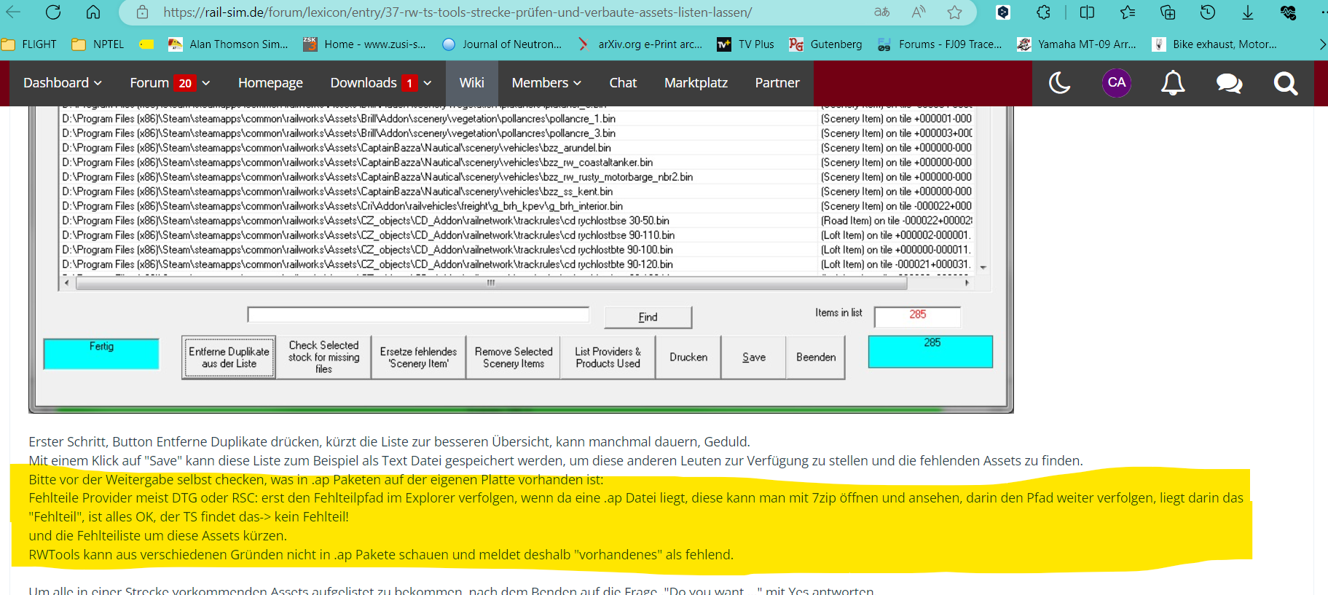Open the Home www.zusi-s bookmark
The width and height of the screenshot is (1328, 595).
364,44
